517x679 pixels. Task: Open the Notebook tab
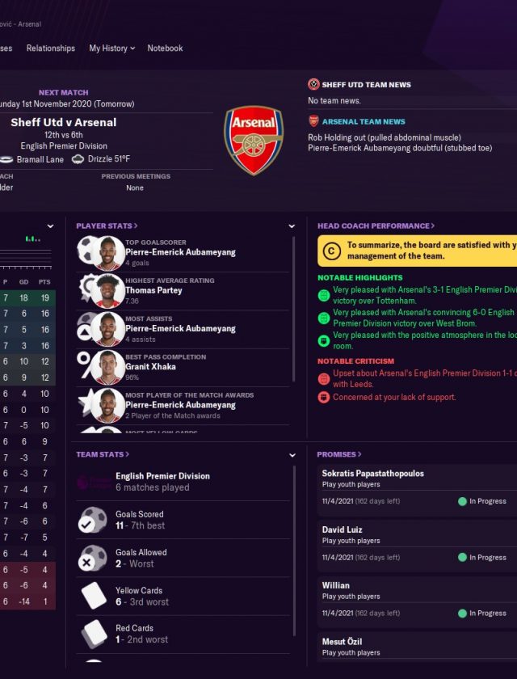165,48
